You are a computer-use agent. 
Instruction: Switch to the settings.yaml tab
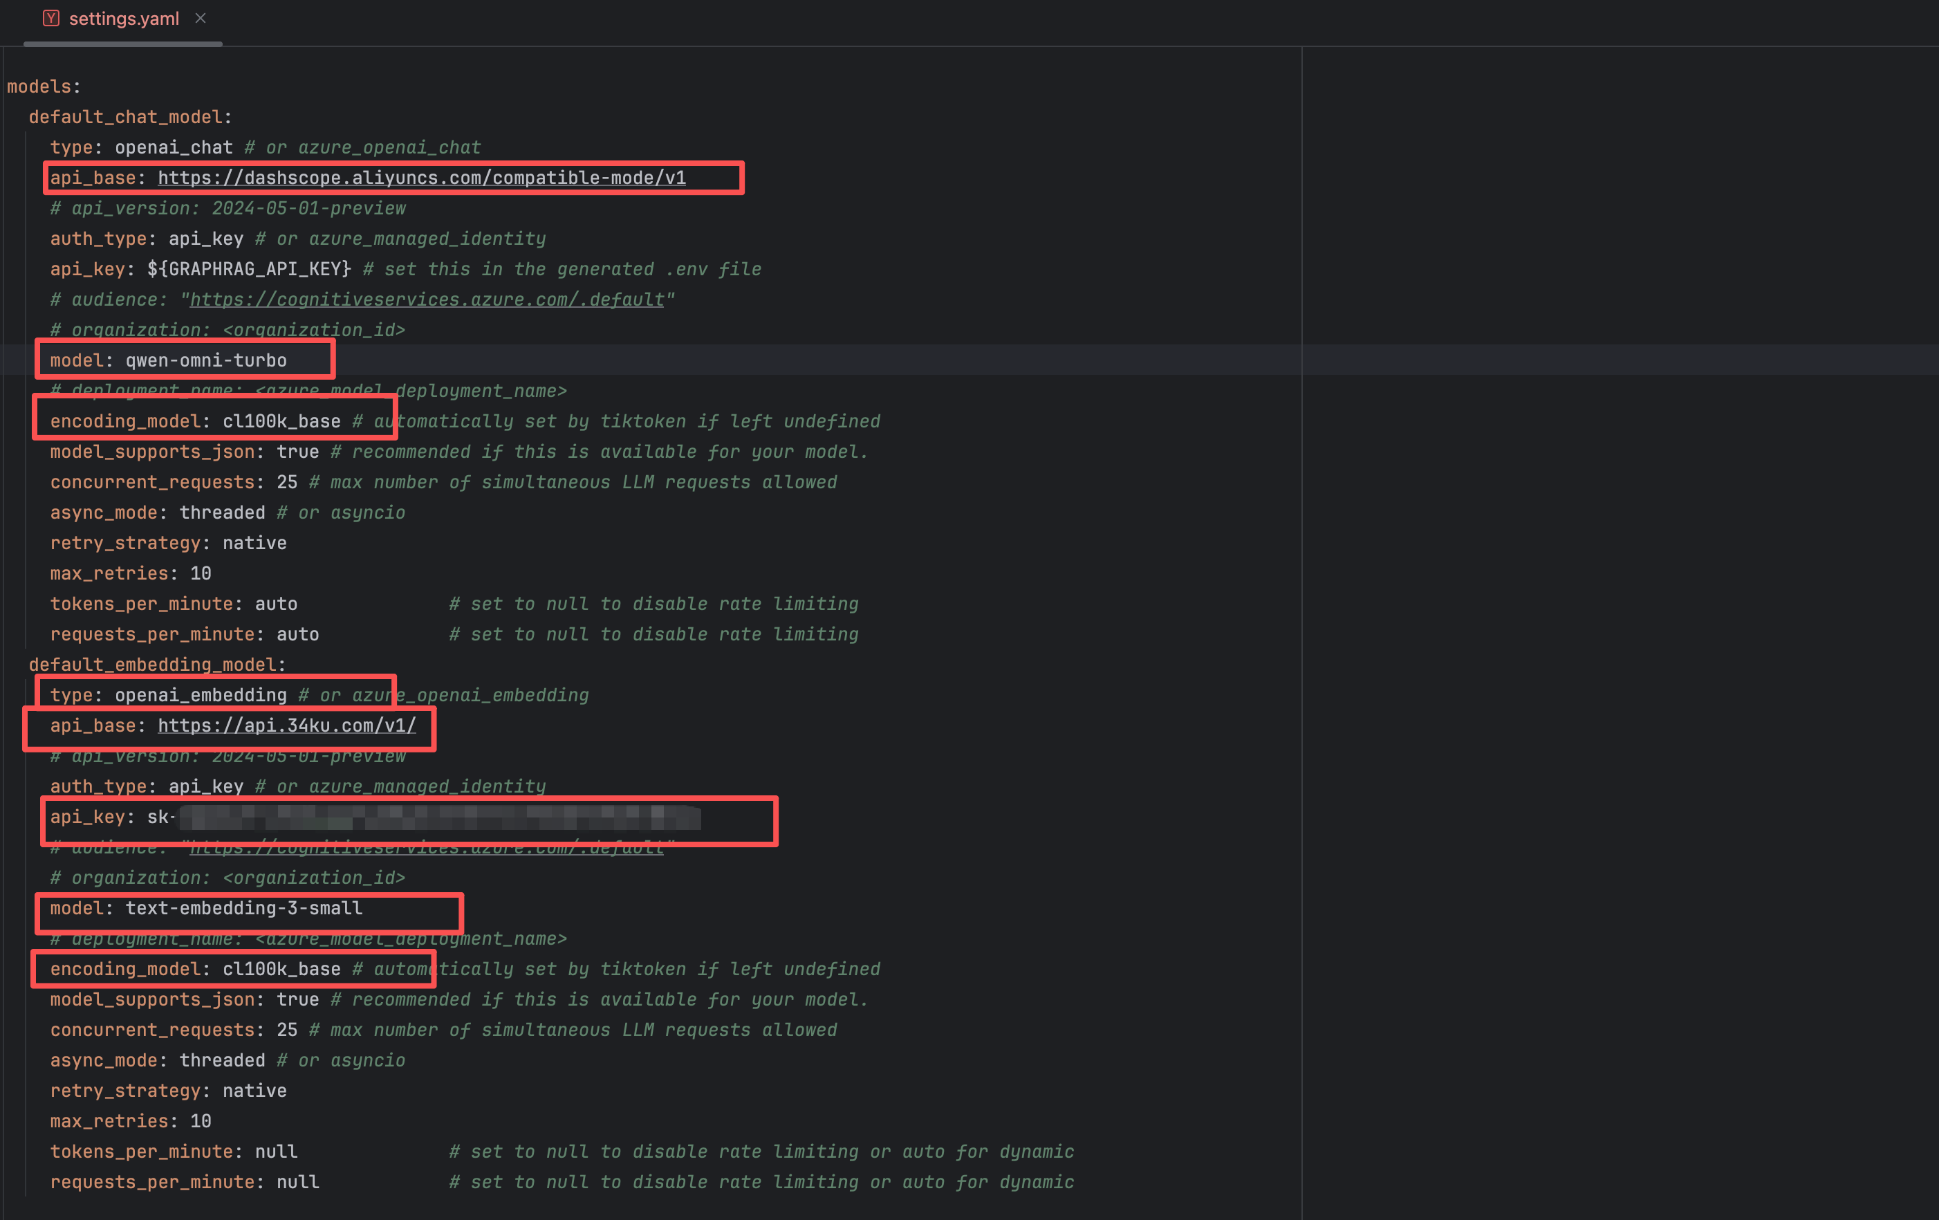(123, 18)
